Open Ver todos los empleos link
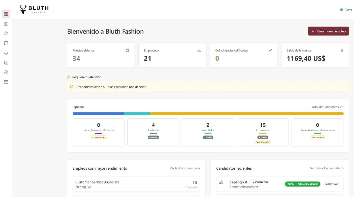Image resolution: width=354 pixels, height=197 pixels. (x=185, y=168)
